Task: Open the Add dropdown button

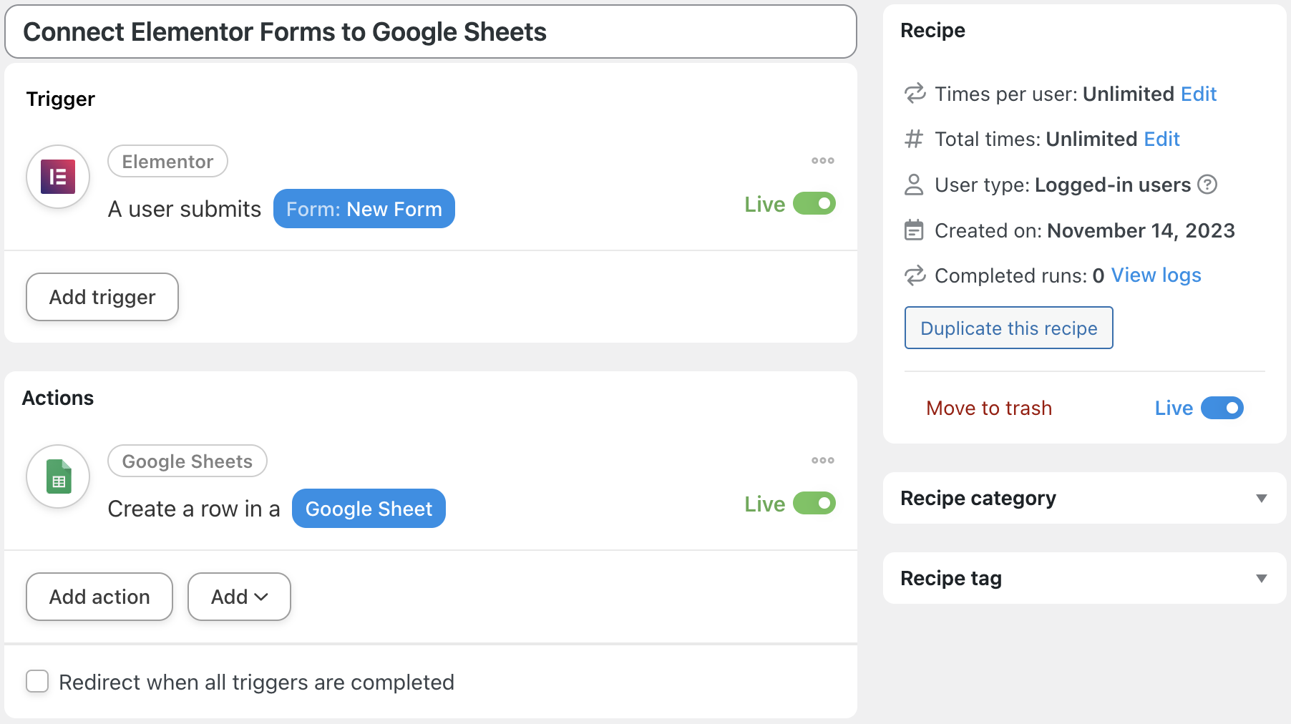Action: point(239,597)
